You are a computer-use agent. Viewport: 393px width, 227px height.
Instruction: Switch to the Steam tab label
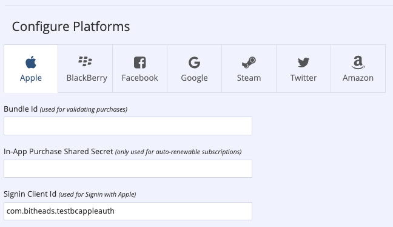(x=249, y=78)
